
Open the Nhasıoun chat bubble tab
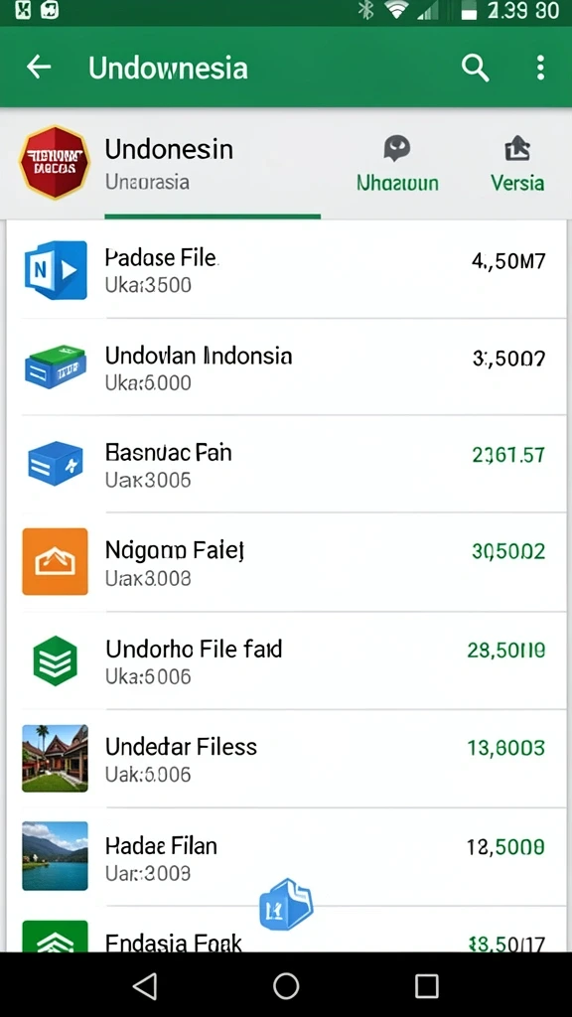pos(397,165)
